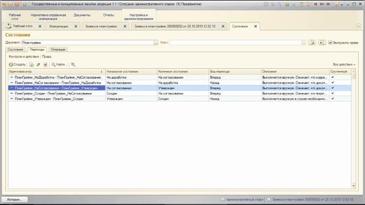The width and height of the screenshot is (365, 205).
Task: Click the selection button of the Ключ field
Action: click(304, 43)
